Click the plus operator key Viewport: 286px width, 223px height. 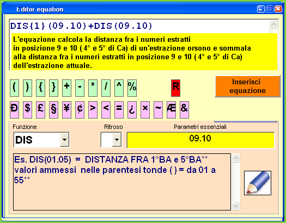[x=67, y=88]
